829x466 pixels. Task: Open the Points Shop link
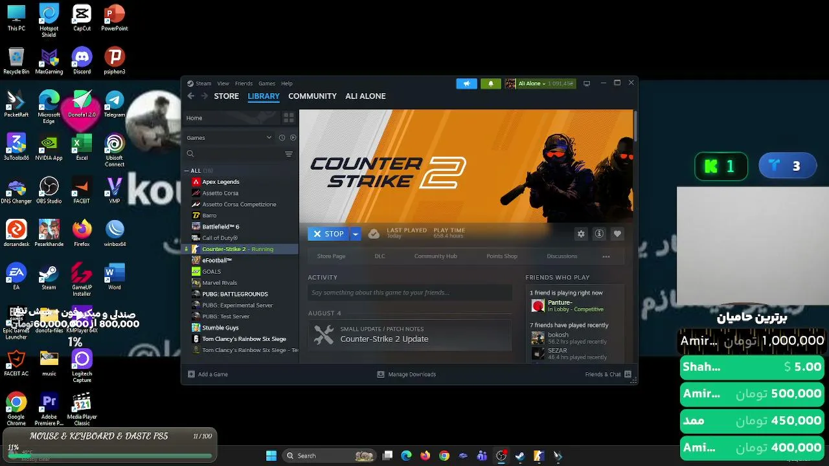point(502,256)
